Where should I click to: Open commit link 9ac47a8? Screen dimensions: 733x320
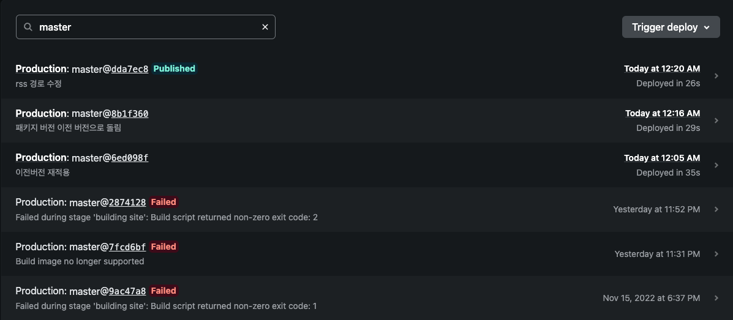coord(127,291)
